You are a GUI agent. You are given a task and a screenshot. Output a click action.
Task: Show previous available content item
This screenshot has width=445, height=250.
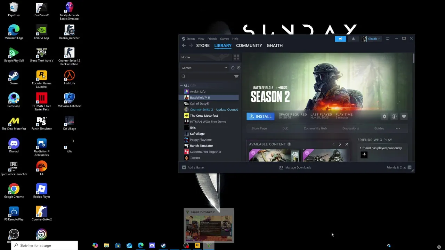click(333, 144)
